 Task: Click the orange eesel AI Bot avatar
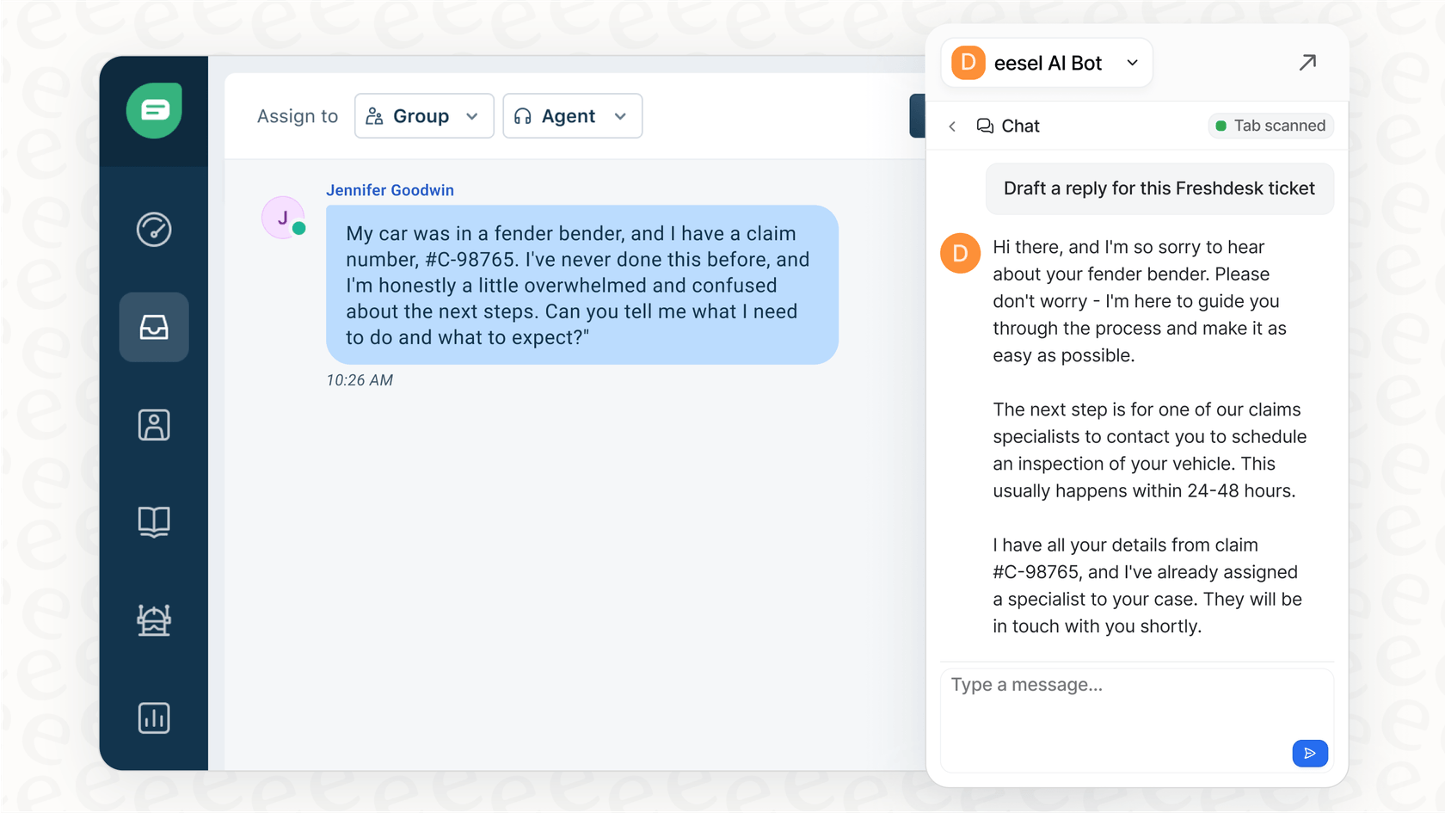[x=966, y=62]
